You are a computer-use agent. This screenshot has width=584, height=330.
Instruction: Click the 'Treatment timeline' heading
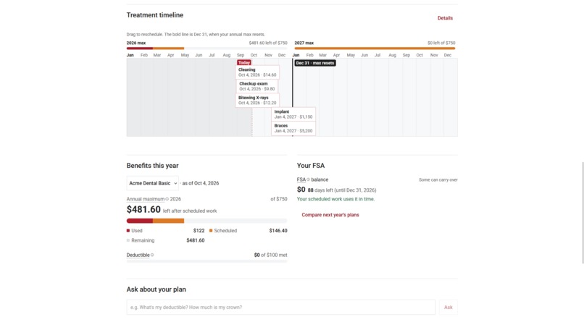(x=155, y=15)
